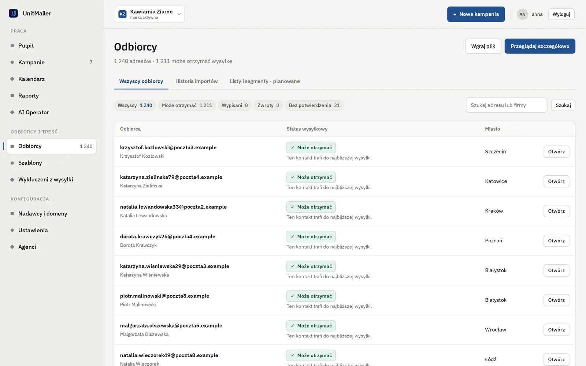Image resolution: width=586 pixels, height=366 pixels.
Task: Open AI Operator in the sidebar
Action: coord(51,112)
